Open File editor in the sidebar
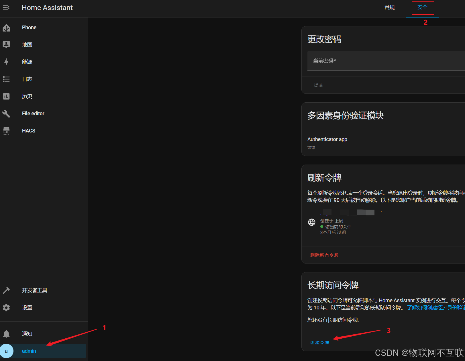Image resolution: width=465 pixels, height=361 pixels. click(33, 114)
